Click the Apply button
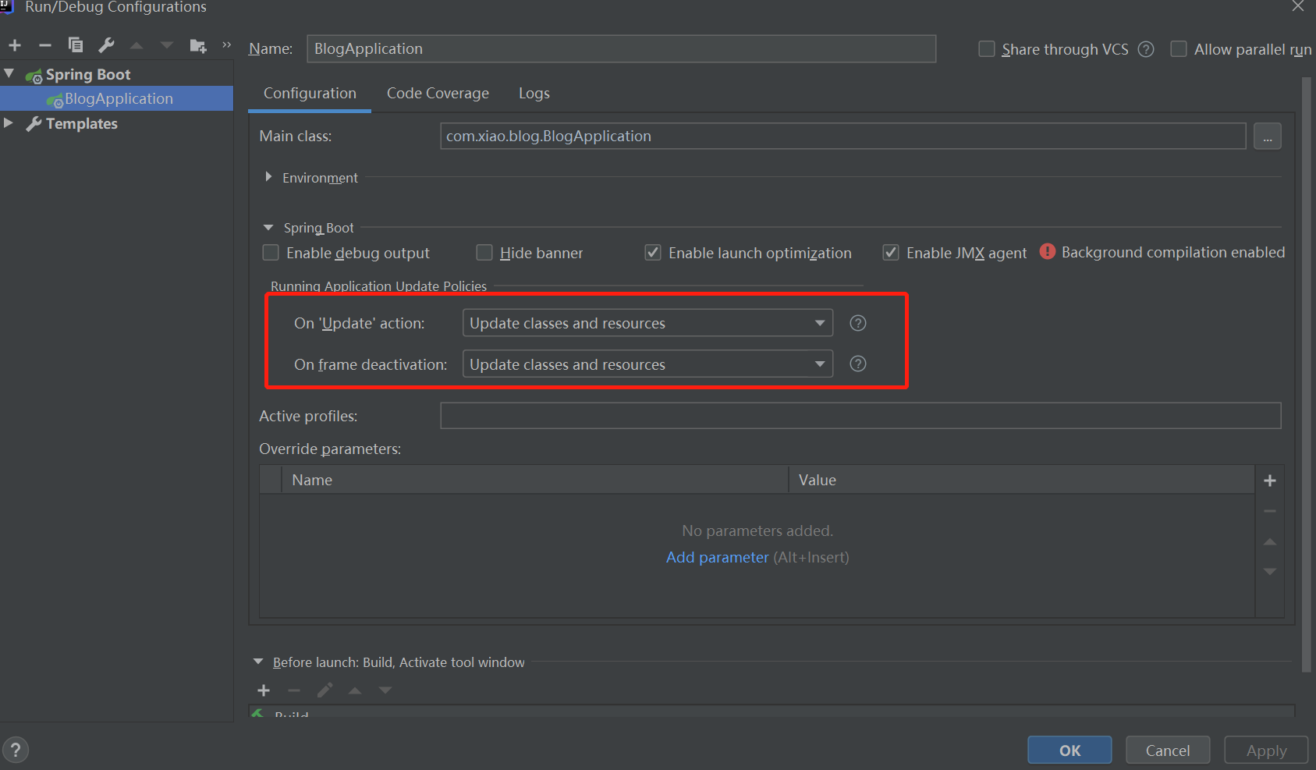The width and height of the screenshot is (1316, 770). [1266, 750]
